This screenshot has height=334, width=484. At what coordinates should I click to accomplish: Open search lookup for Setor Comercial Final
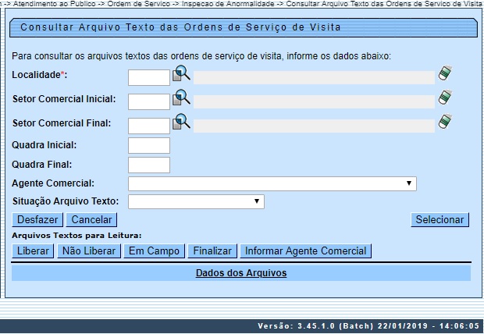[181, 122]
